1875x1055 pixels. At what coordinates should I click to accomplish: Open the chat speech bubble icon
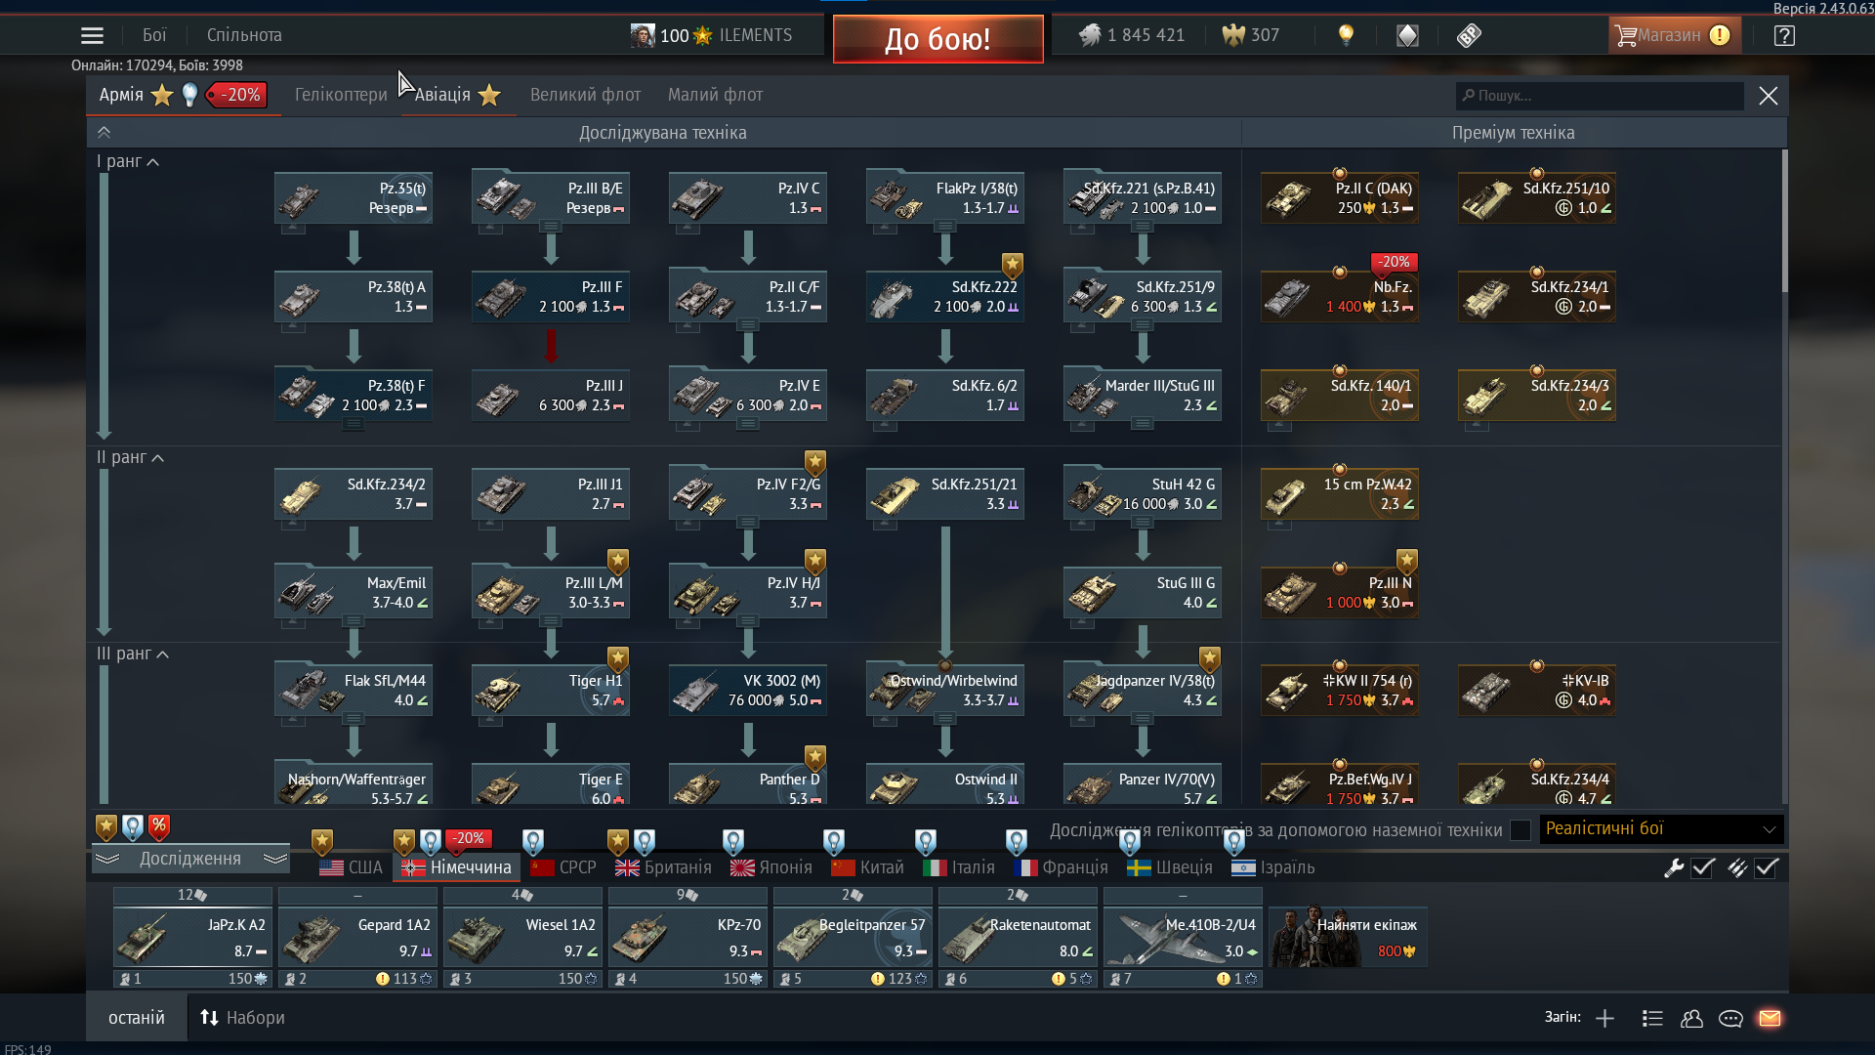pos(1730,1018)
